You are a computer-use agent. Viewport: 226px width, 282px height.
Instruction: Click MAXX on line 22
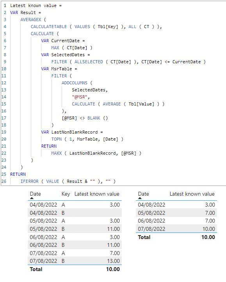coord(57,153)
